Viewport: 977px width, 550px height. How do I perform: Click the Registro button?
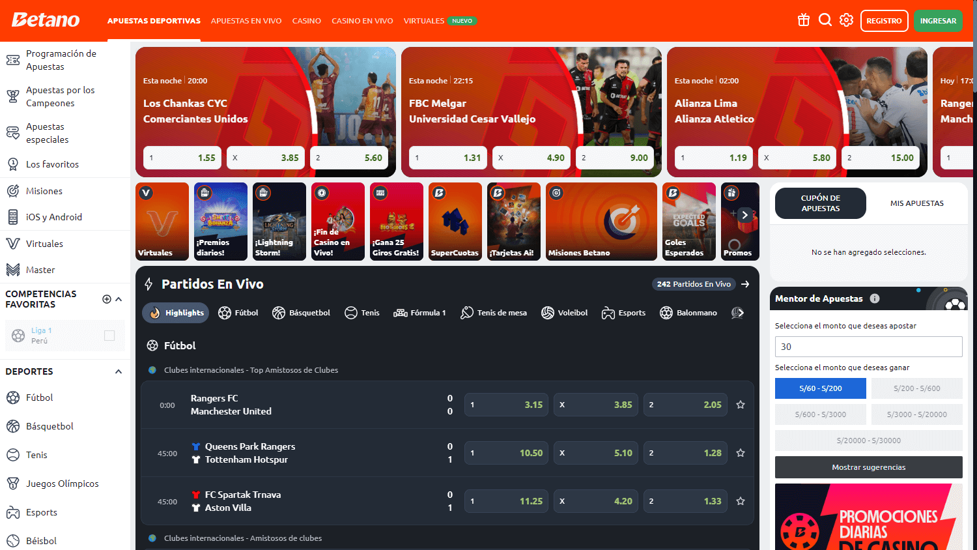click(885, 21)
